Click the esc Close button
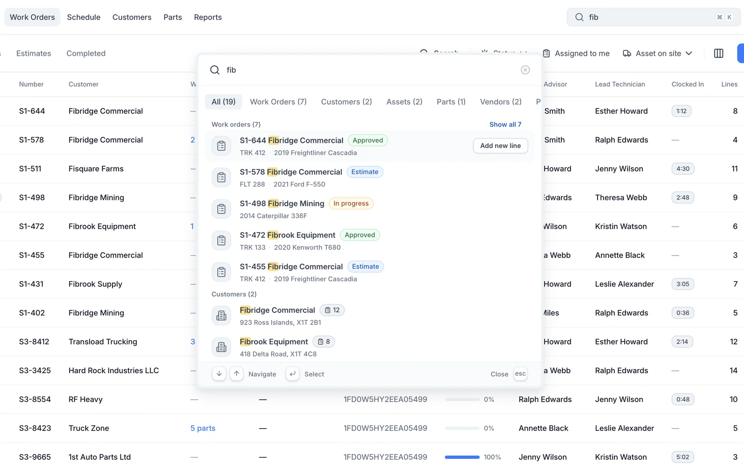Viewport: 744px width, 470px height. click(x=520, y=374)
